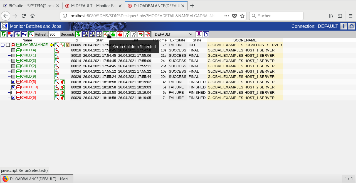Click the greyed CHILD[1] checkbox

click(x=13, y=56)
